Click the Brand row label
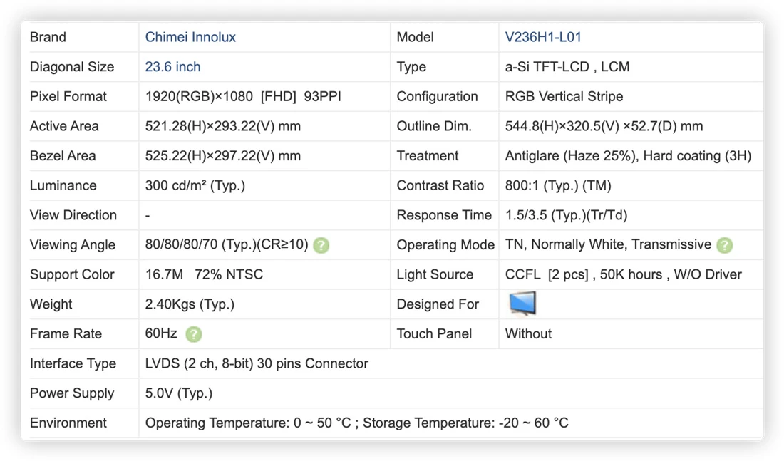This screenshot has width=784, height=461. pos(48,37)
